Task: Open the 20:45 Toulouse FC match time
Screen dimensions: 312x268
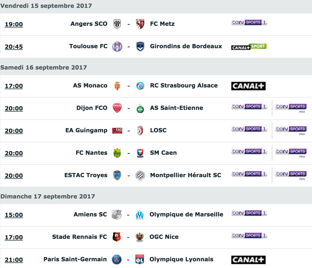Action: (x=14, y=47)
